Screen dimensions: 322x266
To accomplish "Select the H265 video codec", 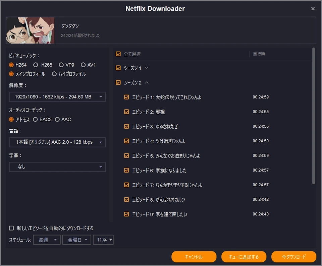I will pyautogui.click(x=36, y=65).
